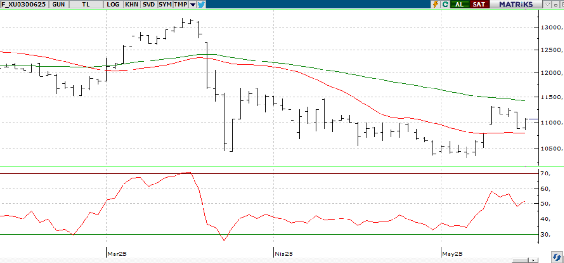Click the 10500 price axis label
The width and height of the screenshot is (564, 263).
tap(551, 149)
